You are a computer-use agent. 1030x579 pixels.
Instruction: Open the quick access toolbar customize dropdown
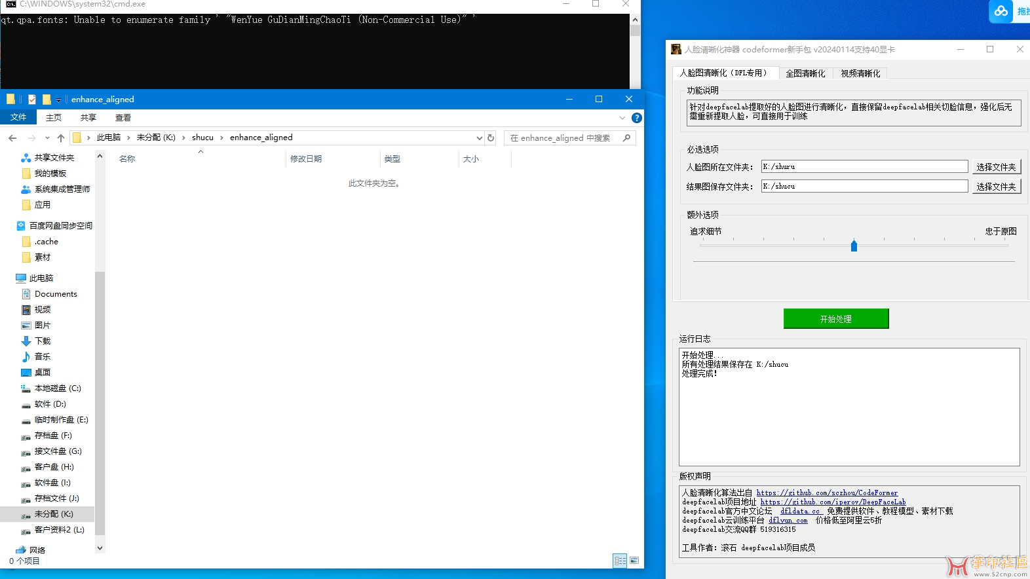[x=58, y=100]
